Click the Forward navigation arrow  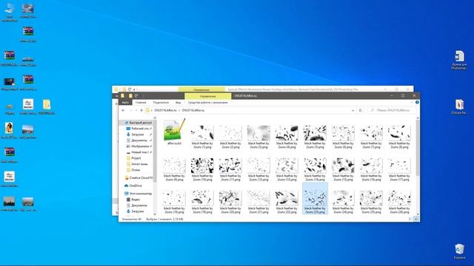(130, 110)
